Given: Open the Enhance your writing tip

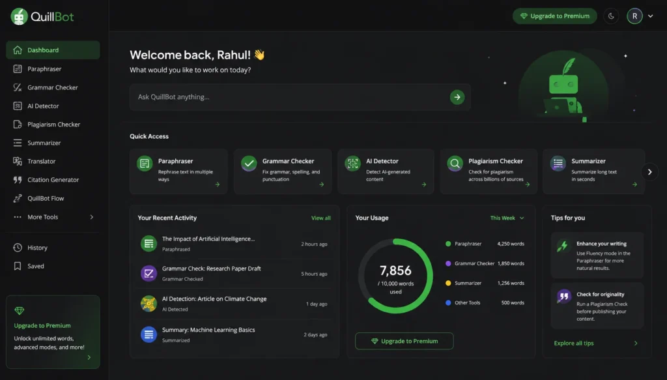Looking at the screenshot, I should (597, 256).
